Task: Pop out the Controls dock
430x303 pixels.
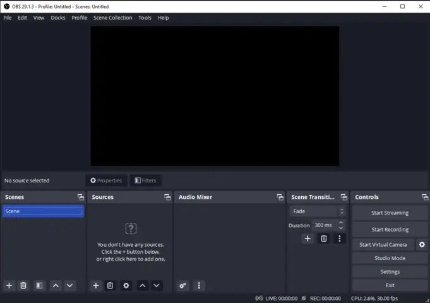Action: coord(425,197)
